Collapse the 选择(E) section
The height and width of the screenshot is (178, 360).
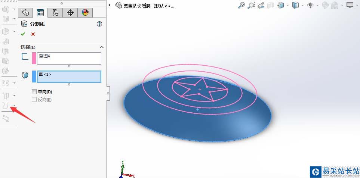pyautogui.click(x=101, y=47)
